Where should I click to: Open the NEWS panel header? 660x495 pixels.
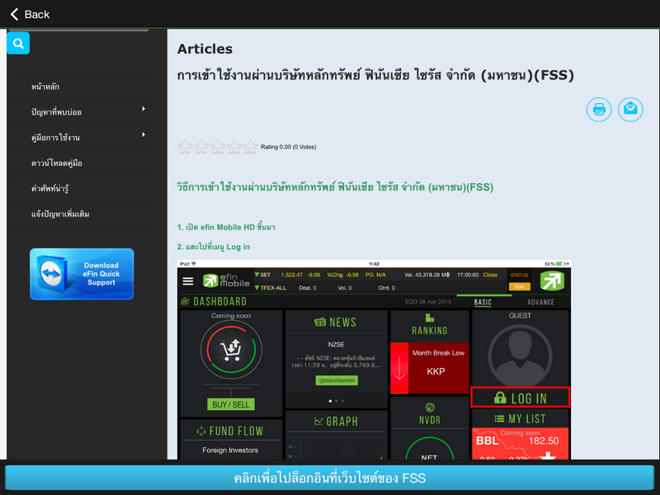pos(336,323)
